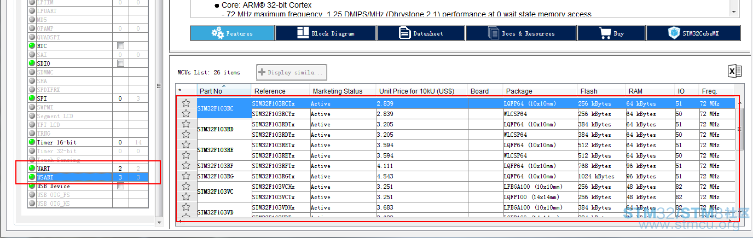
Task: Click unit price 4.543 cell
Action: [x=421, y=176]
